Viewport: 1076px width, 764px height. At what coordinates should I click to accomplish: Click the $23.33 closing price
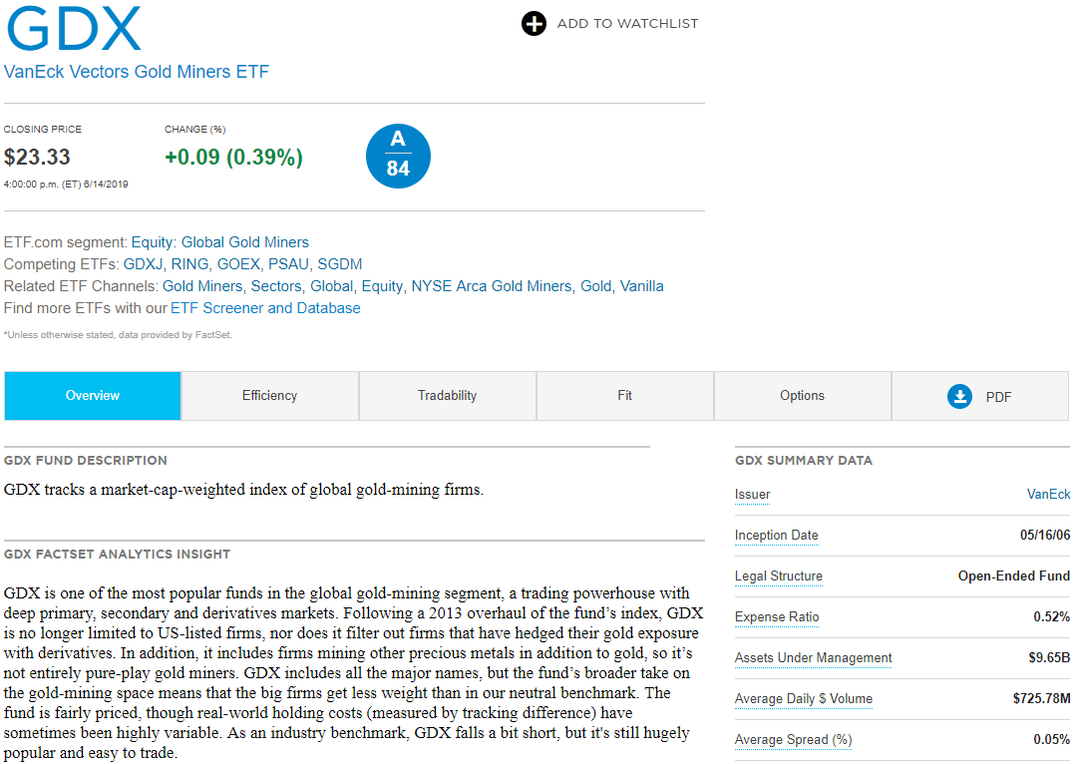37,158
